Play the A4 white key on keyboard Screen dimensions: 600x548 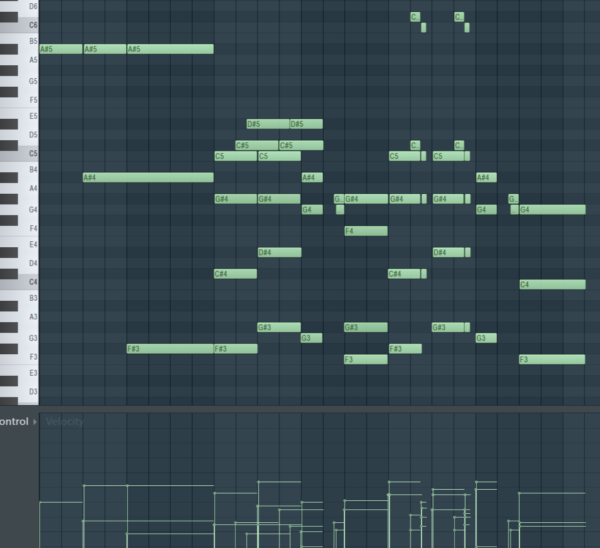[28, 188]
